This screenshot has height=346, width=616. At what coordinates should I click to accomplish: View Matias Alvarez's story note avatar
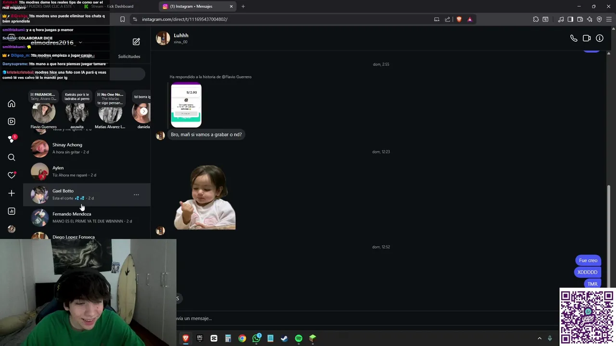(x=110, y=113)
